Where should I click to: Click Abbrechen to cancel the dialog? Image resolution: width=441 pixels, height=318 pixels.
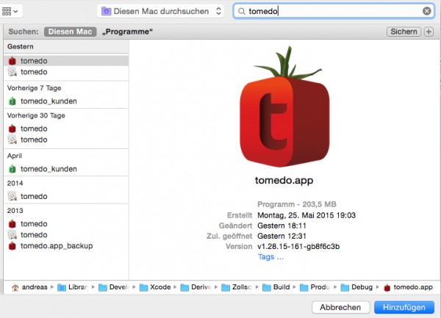coord(340,307)
